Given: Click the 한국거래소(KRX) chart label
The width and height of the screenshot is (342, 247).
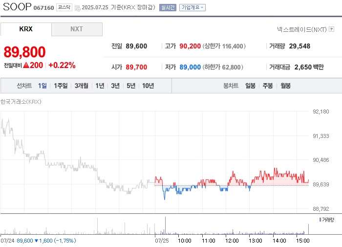Looking at the screenshot, I should point(21,102).
